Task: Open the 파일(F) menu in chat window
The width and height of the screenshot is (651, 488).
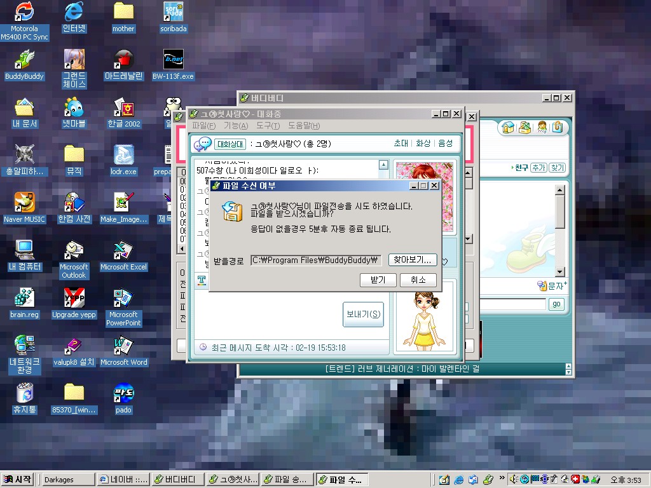Action: click(203, 126)
